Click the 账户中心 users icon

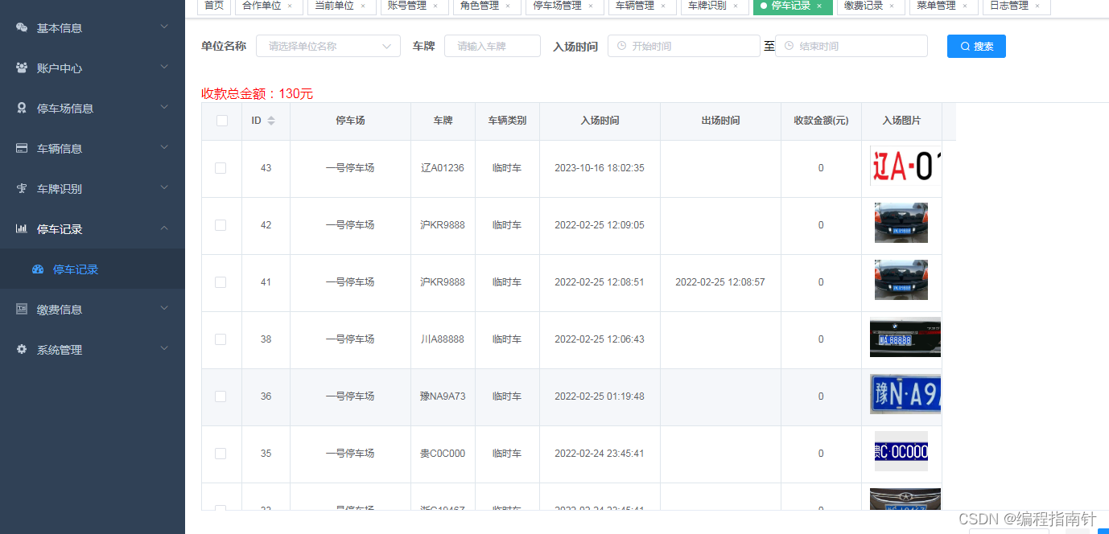point(22,68)
